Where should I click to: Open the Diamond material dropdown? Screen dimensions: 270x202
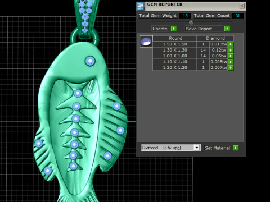click(196, 148)
